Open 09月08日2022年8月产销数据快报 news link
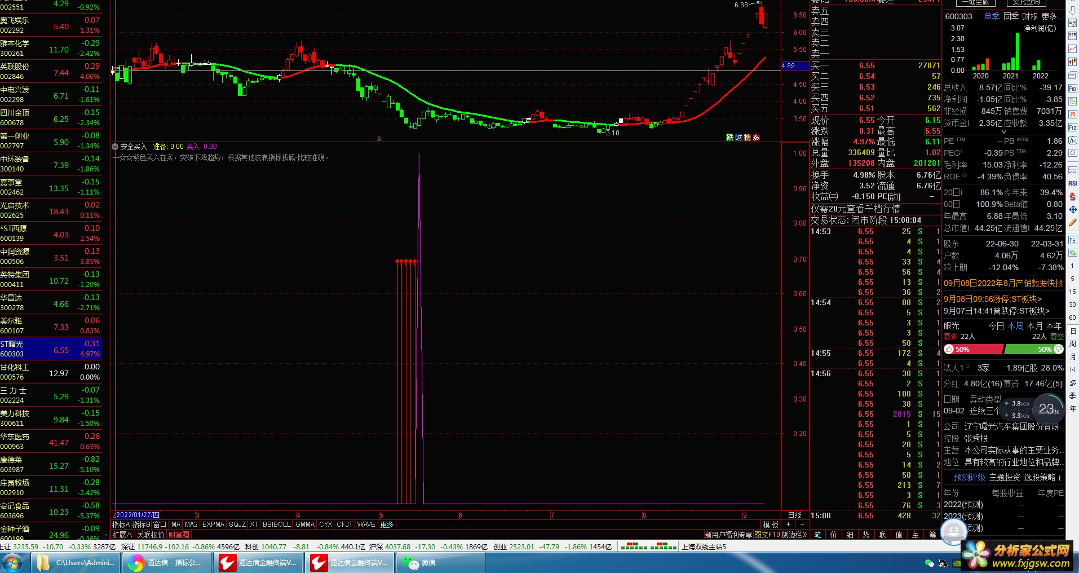The width and height of the screenshot is (1079, 573). pyautogui.click(x=1003, y=283)
